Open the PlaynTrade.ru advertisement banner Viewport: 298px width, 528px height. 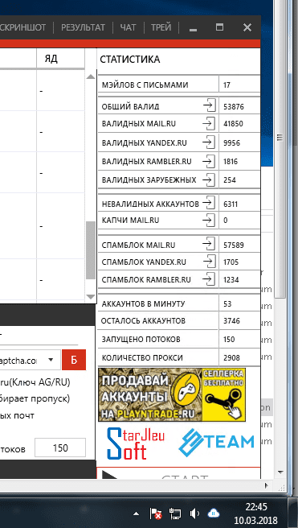(x=172, y=394)
